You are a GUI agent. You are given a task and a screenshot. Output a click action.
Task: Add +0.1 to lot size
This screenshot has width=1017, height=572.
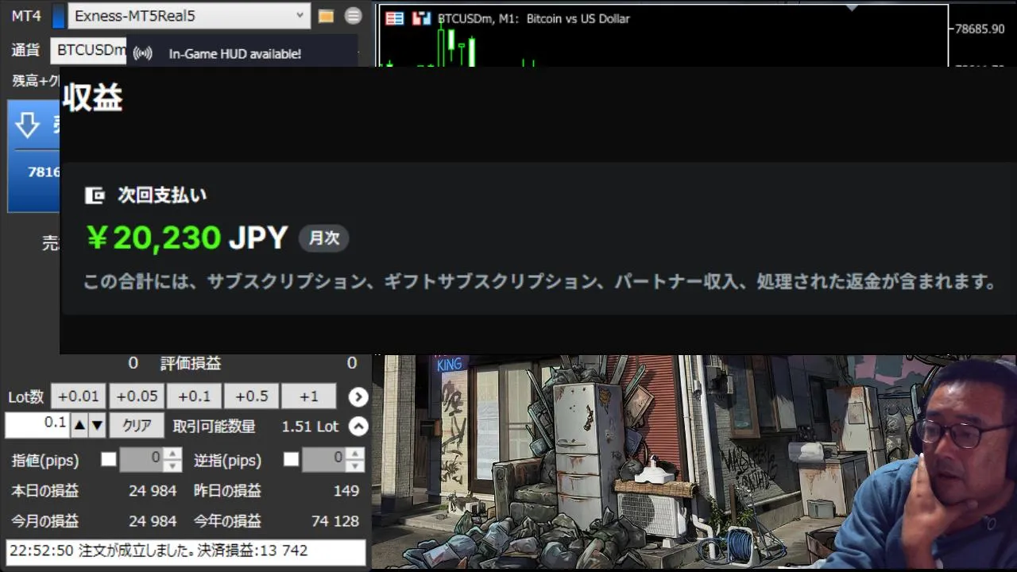click(x=194, y=396)
